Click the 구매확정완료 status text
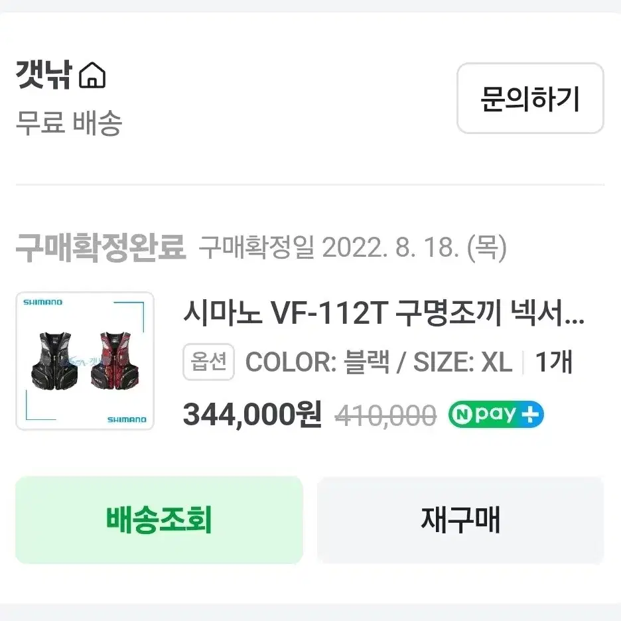Image resolution: width=621 pixels, height=621 pixels. coord(101,247)
